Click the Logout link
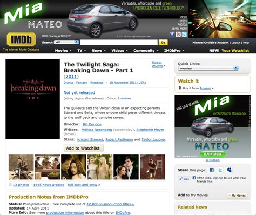This screenshot has height=215, width=256. (x=236, y=43)
